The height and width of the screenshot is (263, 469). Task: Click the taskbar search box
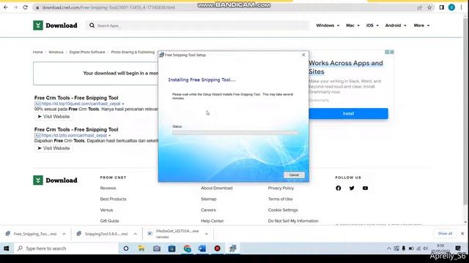tap(67, 248)
